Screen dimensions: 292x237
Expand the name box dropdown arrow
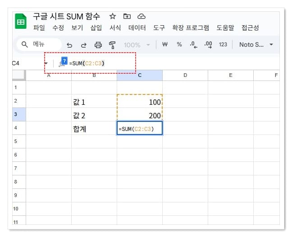[x=46, y=63]
